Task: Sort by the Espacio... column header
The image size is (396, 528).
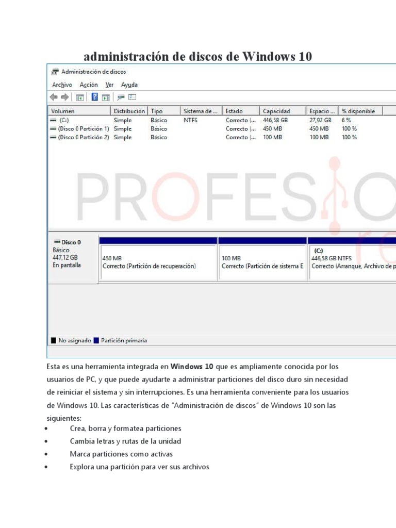Action: pyautogui.click(x=322, y=111)
